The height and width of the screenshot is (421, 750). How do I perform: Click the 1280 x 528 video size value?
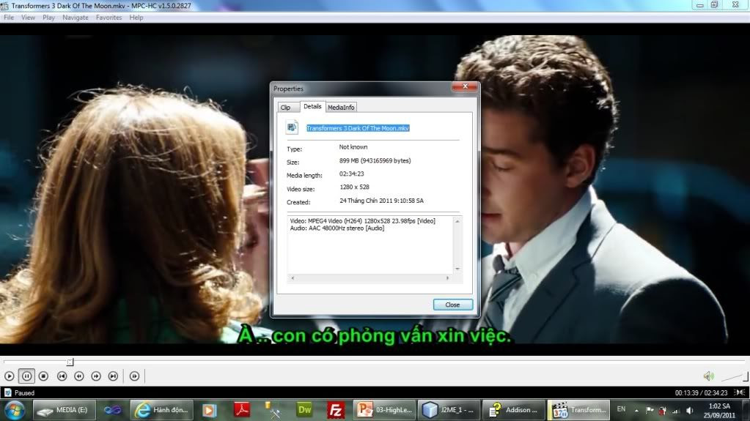pyautogui.click(x=354, y=187)
